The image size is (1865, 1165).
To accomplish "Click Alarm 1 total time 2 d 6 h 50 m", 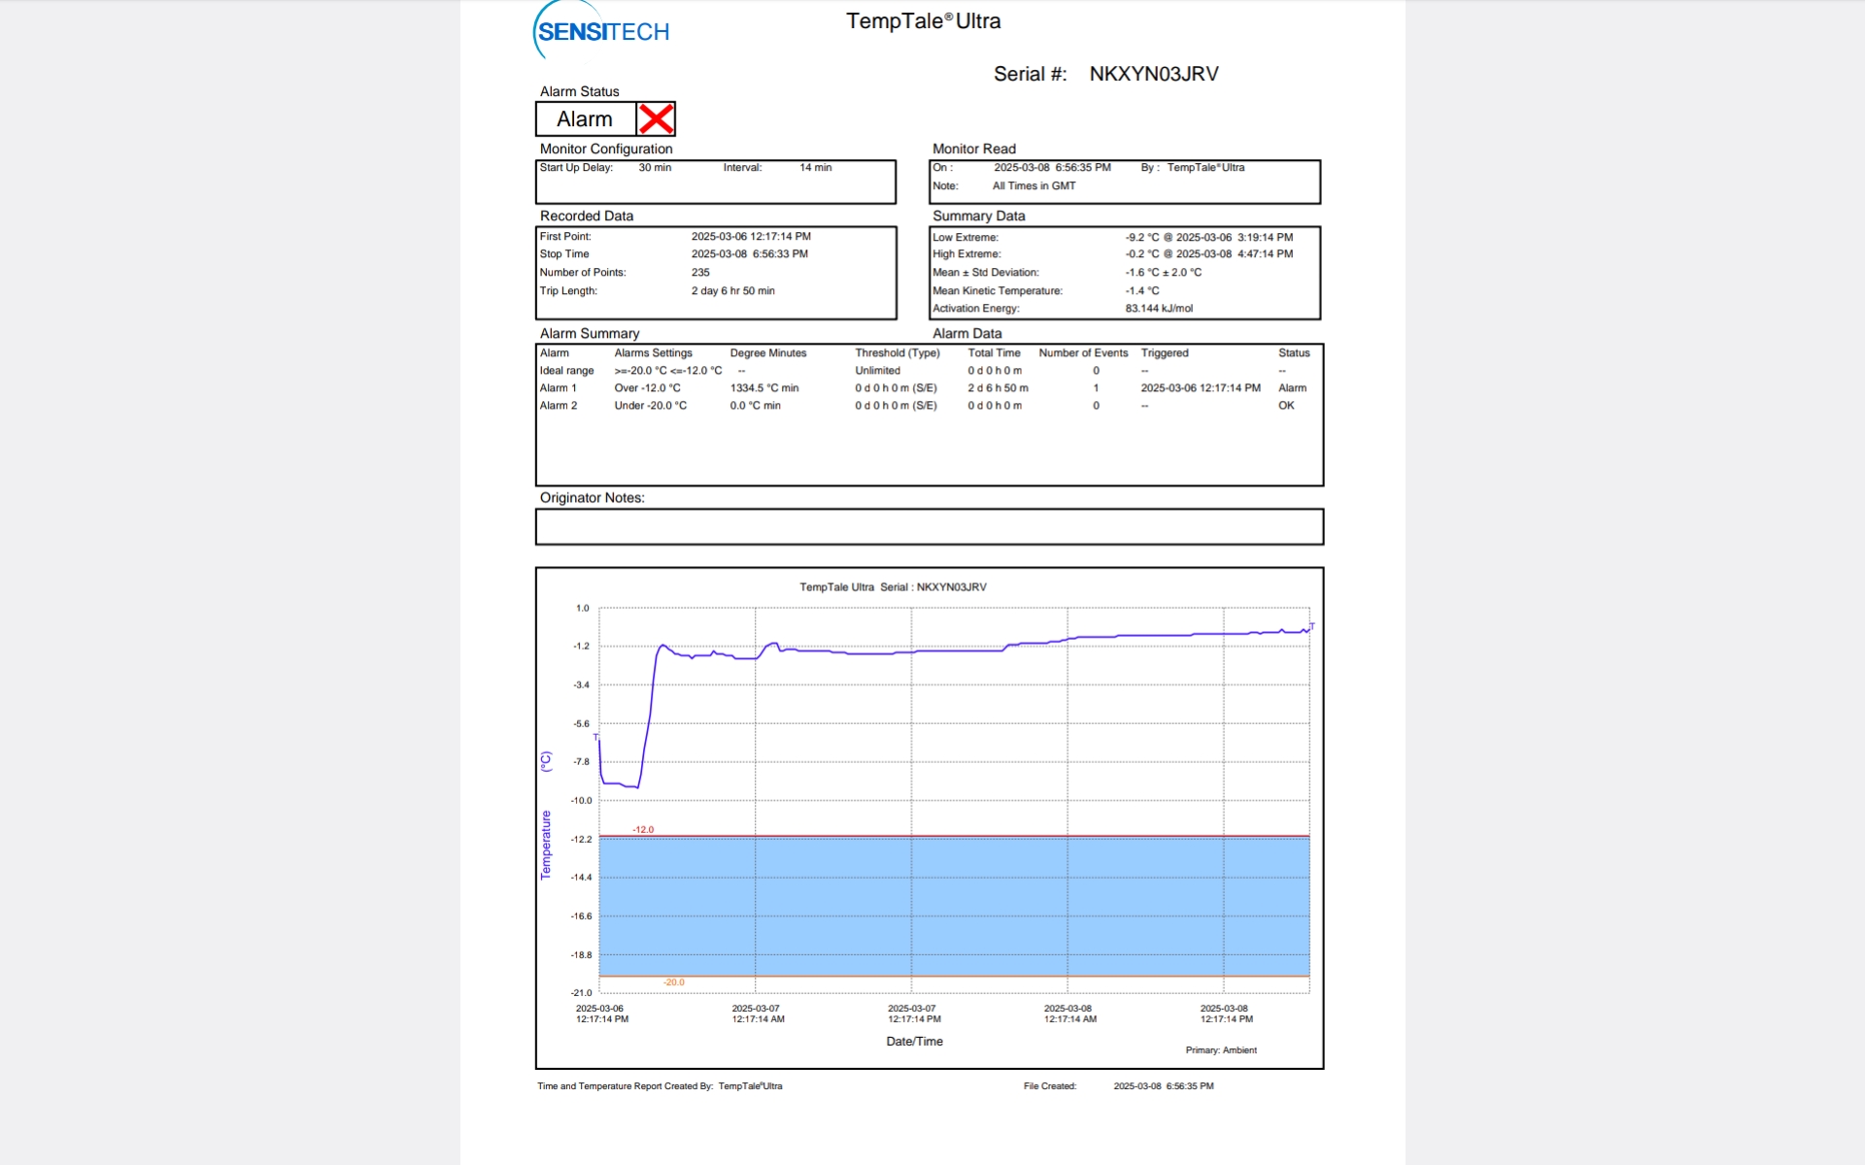I will [998, 388].
